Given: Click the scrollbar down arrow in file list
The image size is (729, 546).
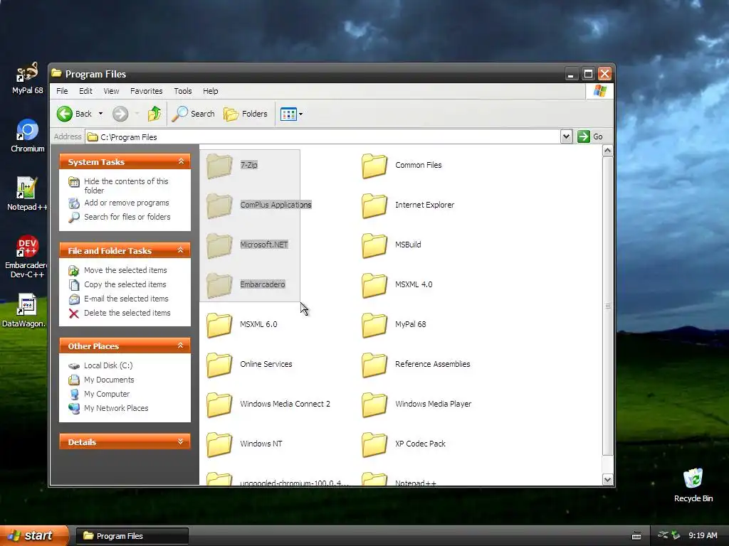Looking at the screenshot, I should point(607,480).
